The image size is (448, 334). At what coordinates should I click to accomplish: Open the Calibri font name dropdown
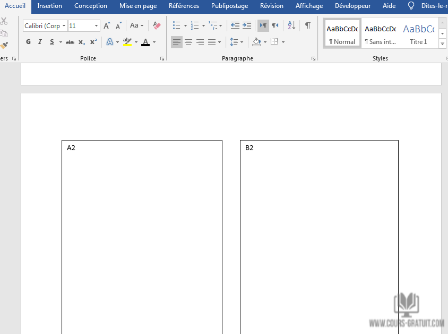64,25
